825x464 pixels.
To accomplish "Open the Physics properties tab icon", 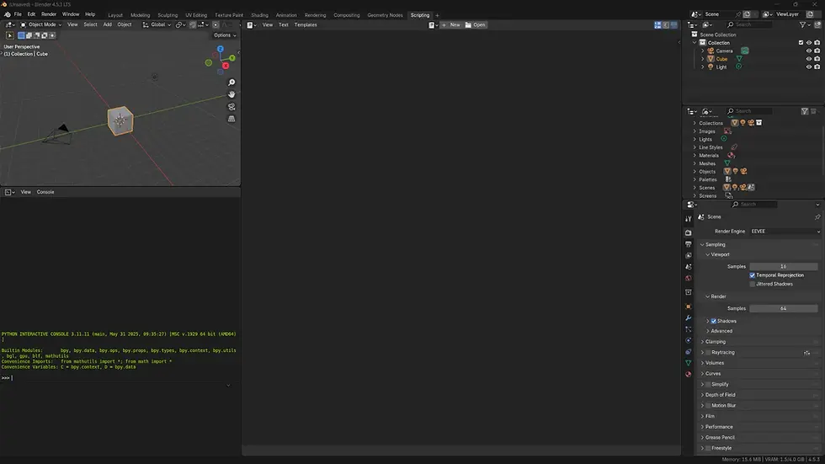I will (x=689, y=340).
